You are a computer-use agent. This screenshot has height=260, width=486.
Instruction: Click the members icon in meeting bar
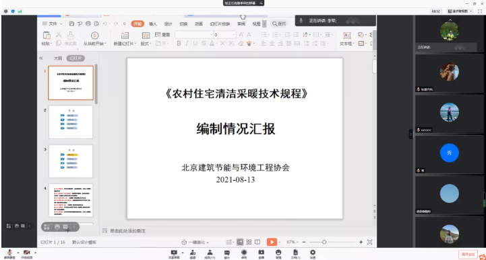pos(210,253)
